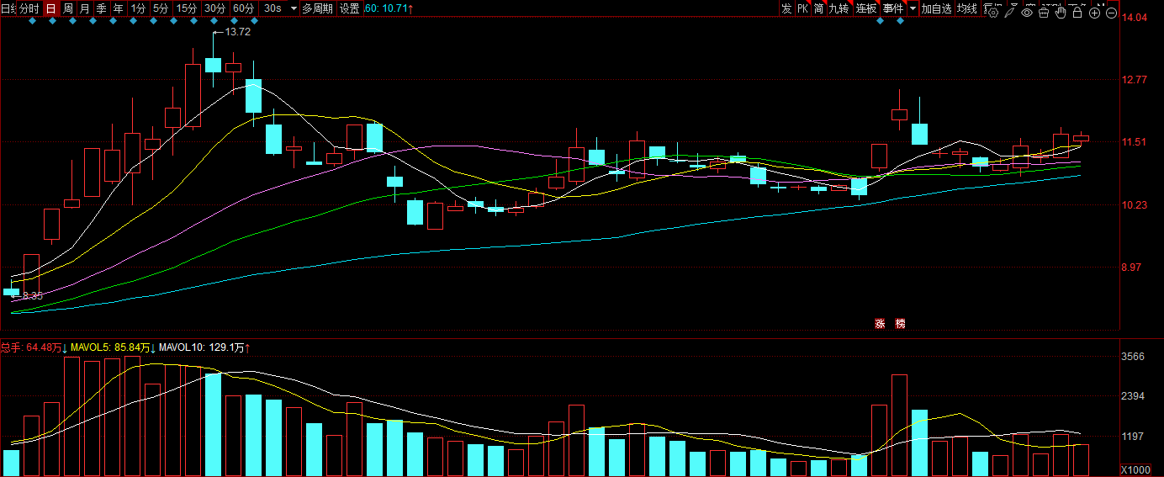1164x477 pixels.
Task: Toggle the 简 simple mode
Action: (x=818, y=8)
